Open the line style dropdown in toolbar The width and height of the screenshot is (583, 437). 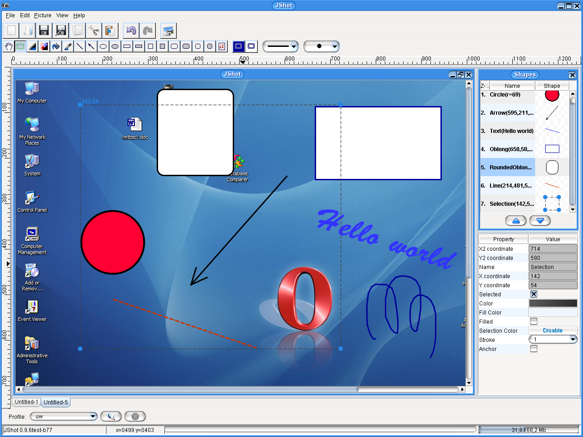click(294, 46)
